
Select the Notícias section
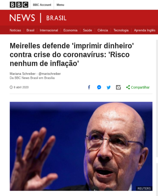15,30
